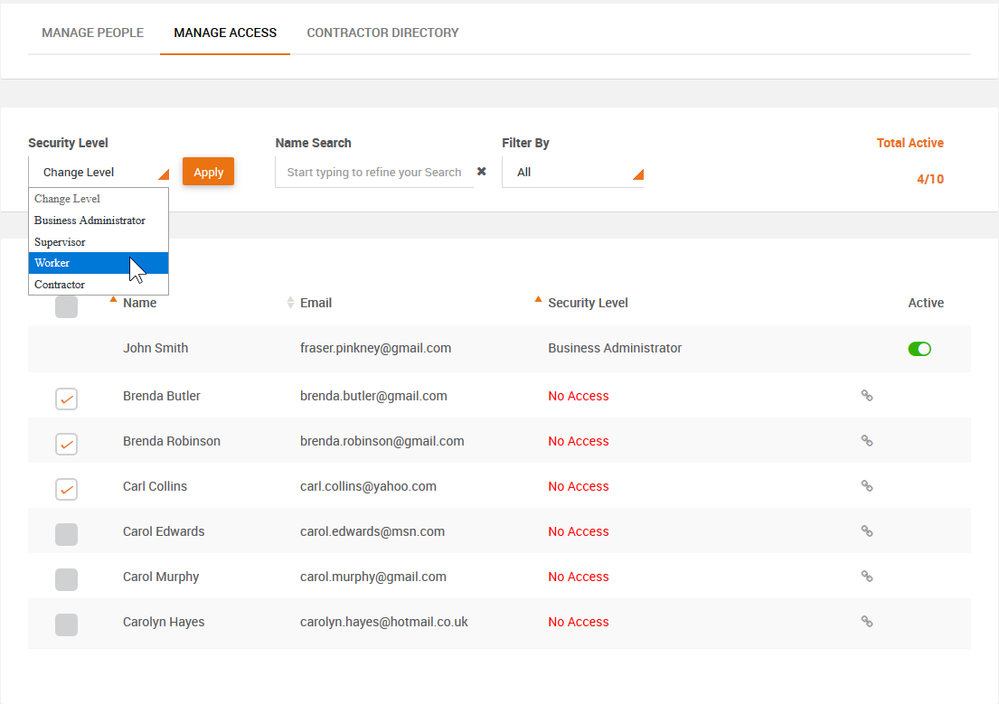
Task: Uncheck Brenda Butler's checkbox
Action: pyautogui.click(x=66, y=399)
